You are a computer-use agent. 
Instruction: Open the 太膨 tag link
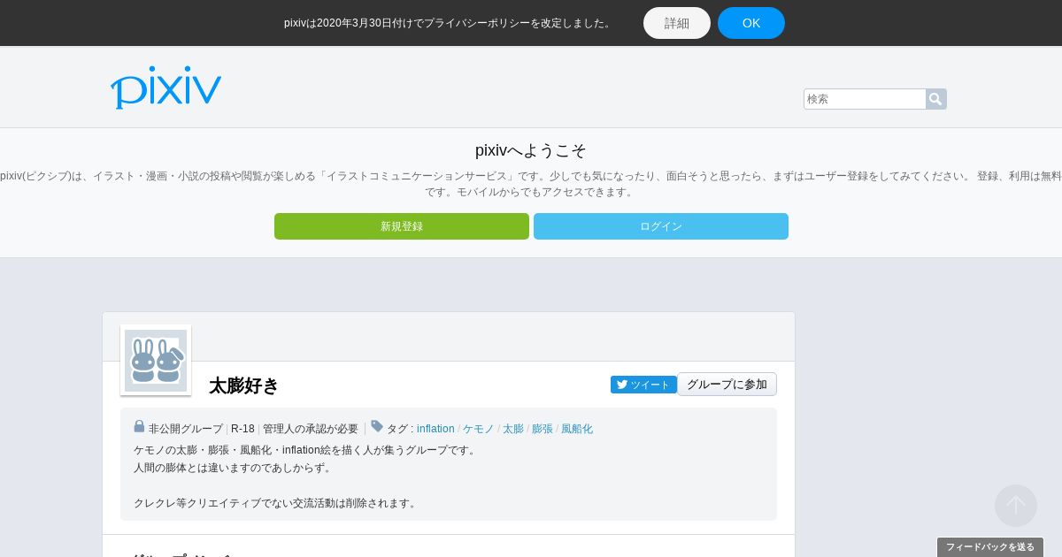click(513, 429)
